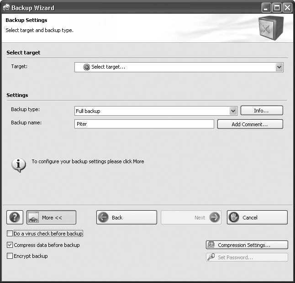Click the info speech bubble icon

pyautogui.click(x=18, y=165)
